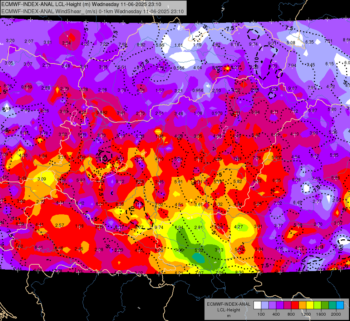This screenshot has height=321, width=350.
Task: Click the legend title ECMWF-INDEX-ANAL
Action: (228, 304)
